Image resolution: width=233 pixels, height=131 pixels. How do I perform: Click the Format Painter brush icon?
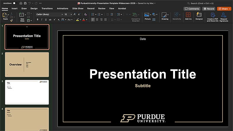[x=11, y=20]
